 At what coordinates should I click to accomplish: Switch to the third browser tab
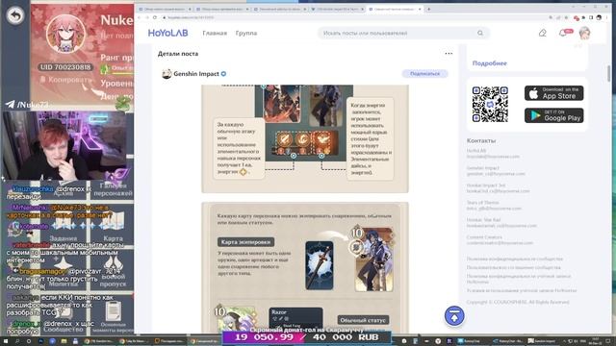[x=280, y=9]
